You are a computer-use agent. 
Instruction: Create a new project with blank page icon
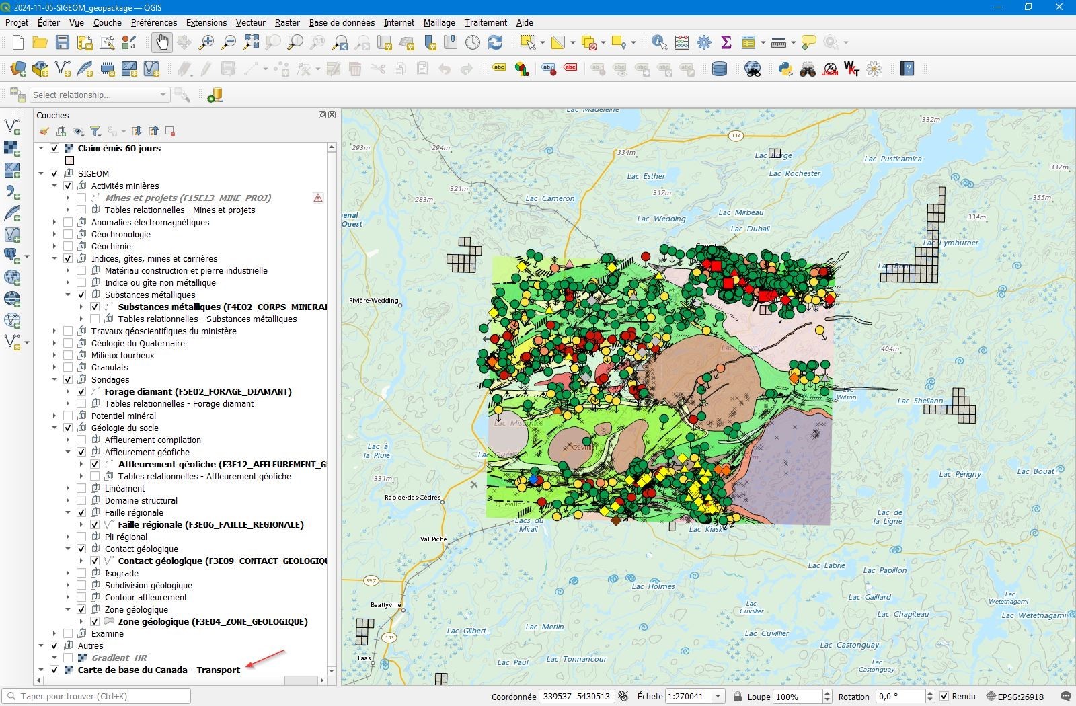click(18, 42)
